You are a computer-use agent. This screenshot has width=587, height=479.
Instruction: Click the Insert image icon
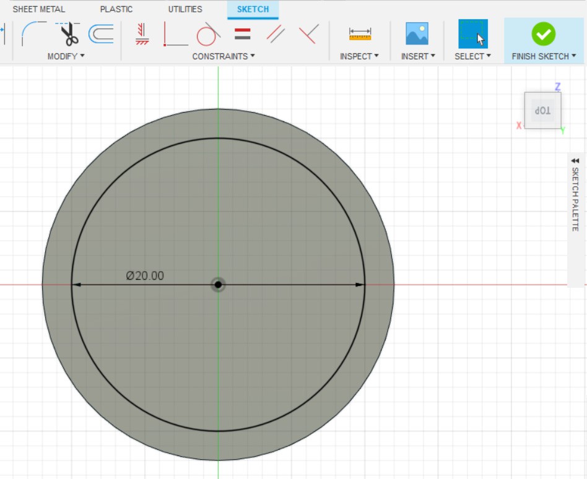coord(417,34)
